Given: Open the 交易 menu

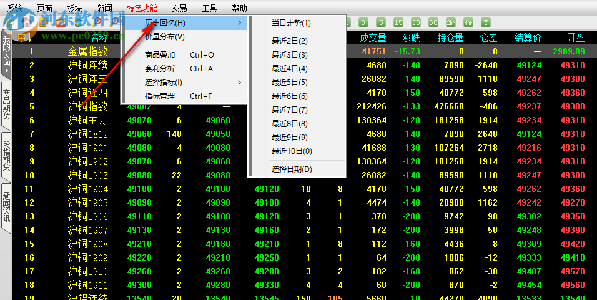Looking at the screenshot, I should coord(179,8).
